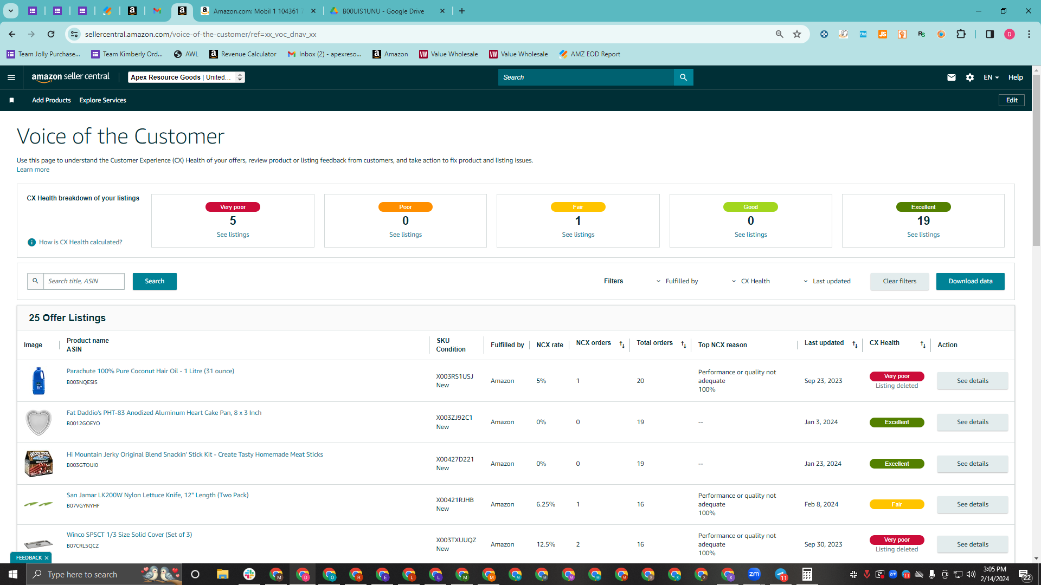See details for Parachute Coconut Hair Oil
The image size is (1041, 585).
pyautogui.click(x=972, y=381)
